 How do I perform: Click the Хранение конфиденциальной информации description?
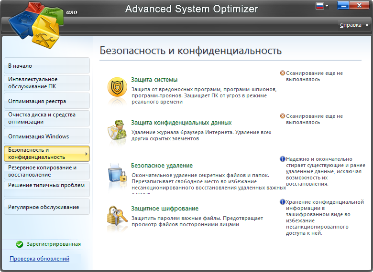click(325, 218)
